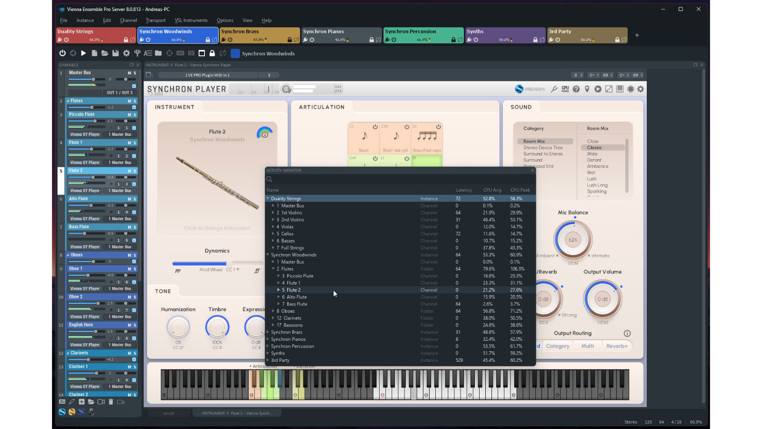Solo the Alto Flute channel
Viewport: 762px width, 429px height.
tap(135, 199)
